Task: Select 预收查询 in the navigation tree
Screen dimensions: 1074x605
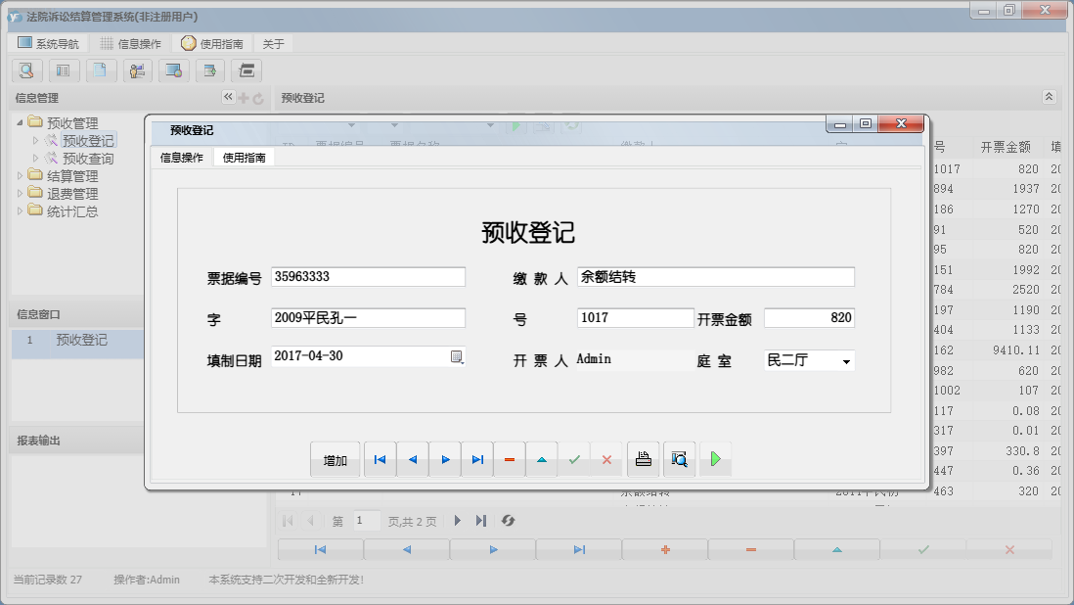Action: [x=86, y=158]
